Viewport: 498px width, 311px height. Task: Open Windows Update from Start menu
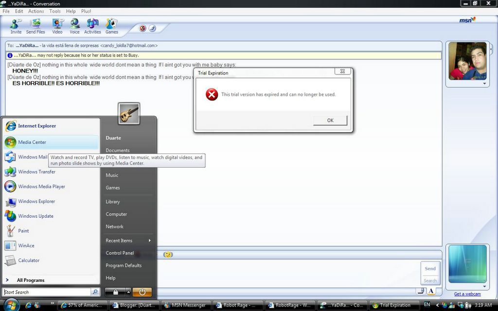[51, 216]
